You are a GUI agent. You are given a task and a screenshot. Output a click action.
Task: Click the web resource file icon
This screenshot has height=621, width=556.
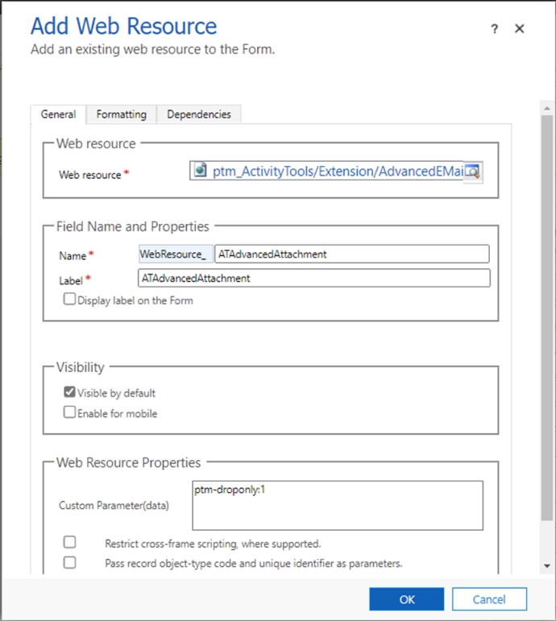click(201, 172)
